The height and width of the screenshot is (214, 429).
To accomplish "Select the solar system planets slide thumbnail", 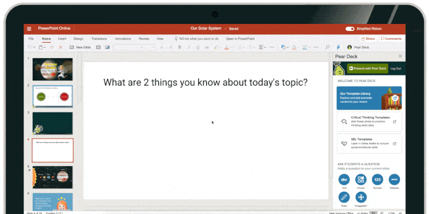I will point(53,177).
